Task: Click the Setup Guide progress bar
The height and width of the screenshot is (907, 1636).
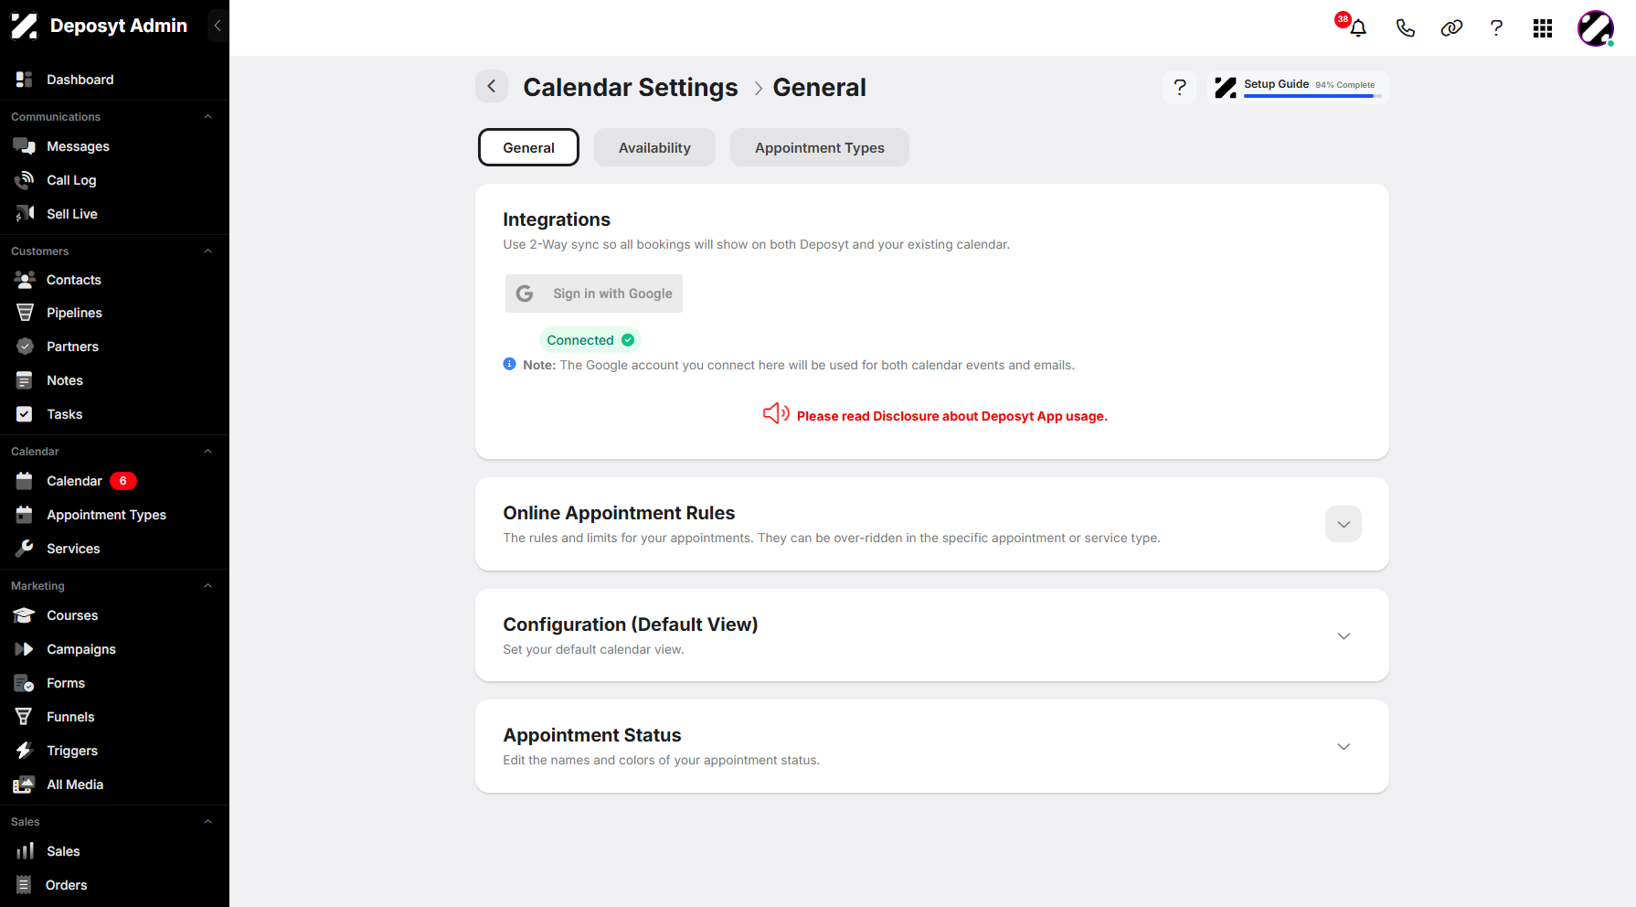Action: pos(1312,96)
